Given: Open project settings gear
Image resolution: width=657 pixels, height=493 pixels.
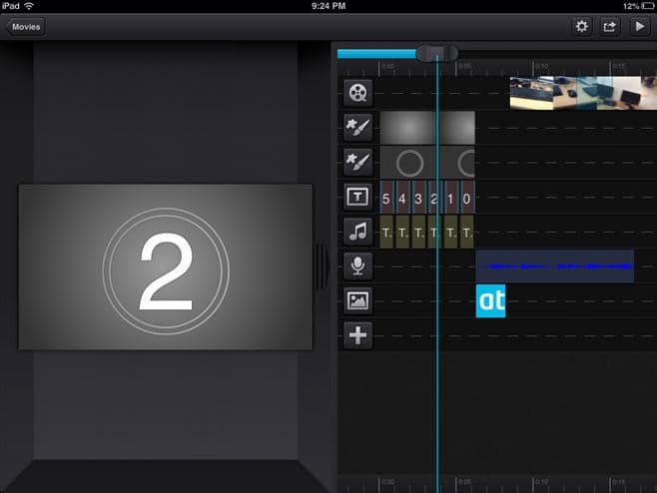Looking at the screenshot, I should (581, 27).
